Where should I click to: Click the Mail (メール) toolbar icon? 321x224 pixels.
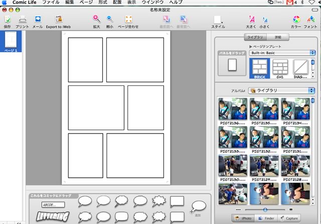pyautogui.click(x=38, y=20)
